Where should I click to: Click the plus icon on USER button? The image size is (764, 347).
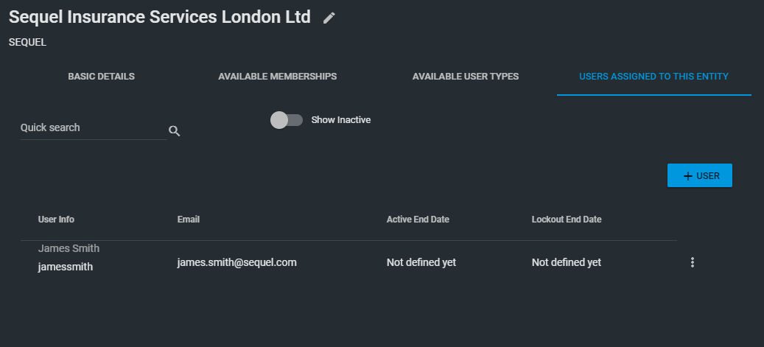click(x=688, y=176)
